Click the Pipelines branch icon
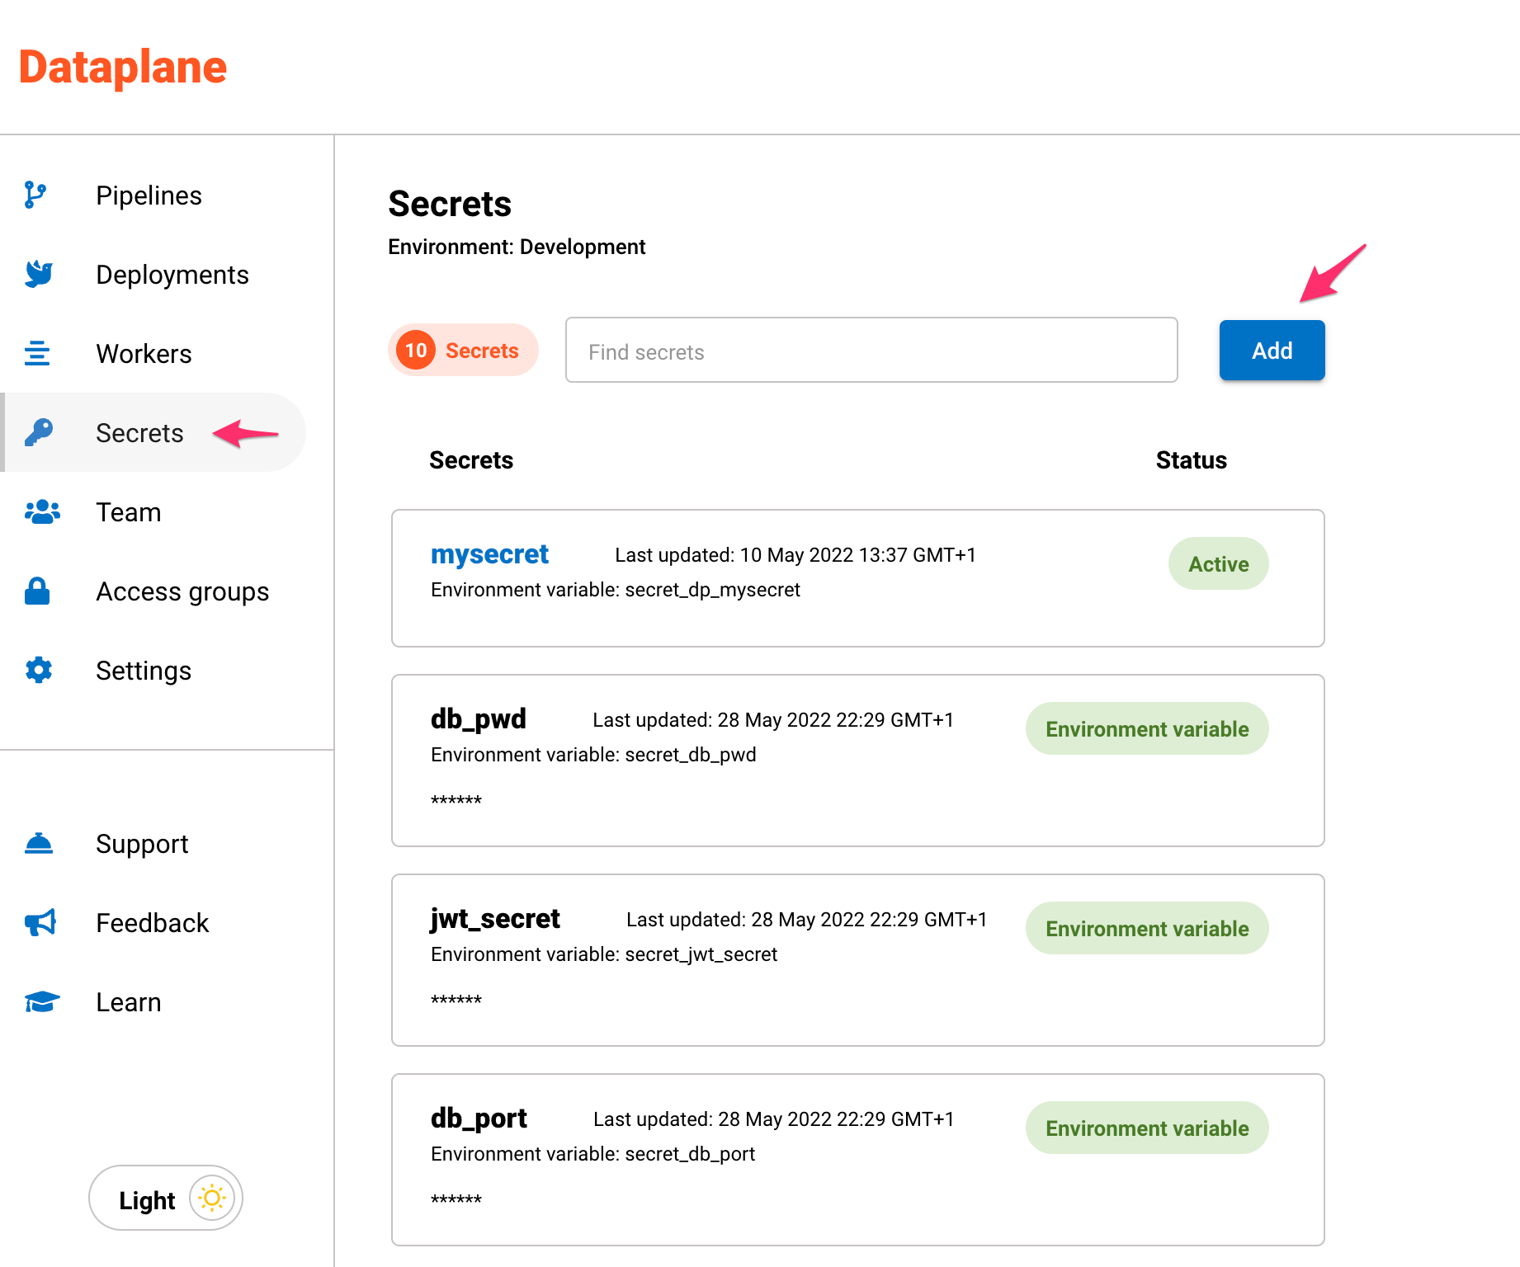The height and width of the screenshot is (1267, 1520). (x=35, y=195)
